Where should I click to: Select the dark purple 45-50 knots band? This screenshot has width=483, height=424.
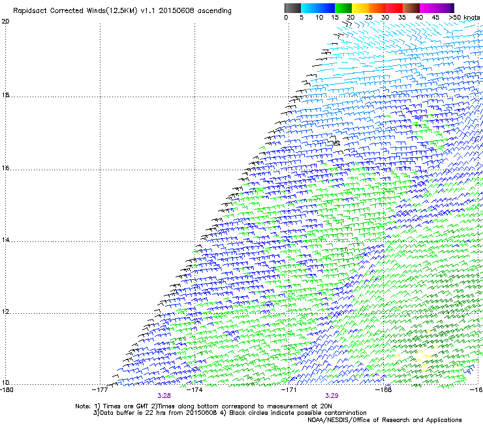445,8
